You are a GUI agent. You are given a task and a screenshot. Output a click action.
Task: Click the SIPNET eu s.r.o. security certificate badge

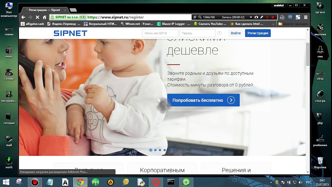click(x=68, y=17)
